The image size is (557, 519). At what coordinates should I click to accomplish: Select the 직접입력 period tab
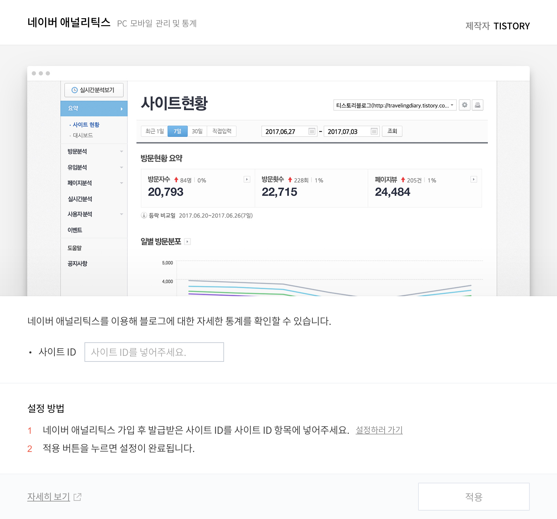[x=222, y=131]
